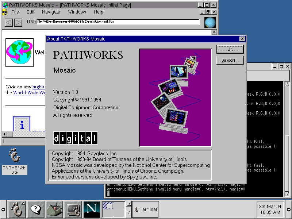
Task: Confirm About dialog with OK
Action: (230, 49)
